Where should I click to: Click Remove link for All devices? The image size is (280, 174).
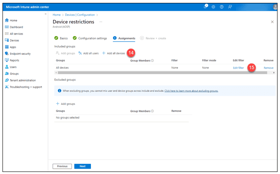point(268,68)
